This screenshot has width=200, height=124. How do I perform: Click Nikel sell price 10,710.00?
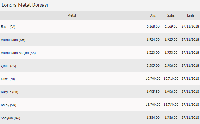click(x=171, y=79)
